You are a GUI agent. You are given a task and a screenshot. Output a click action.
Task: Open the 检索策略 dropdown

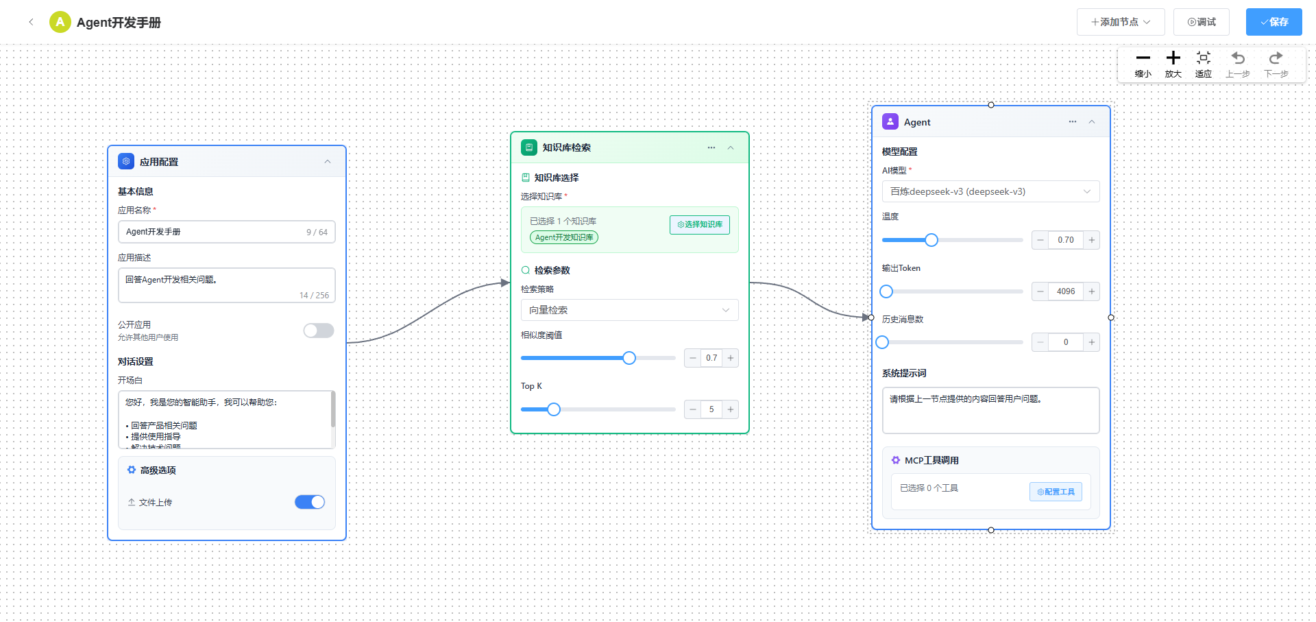[x=629, y=310]
